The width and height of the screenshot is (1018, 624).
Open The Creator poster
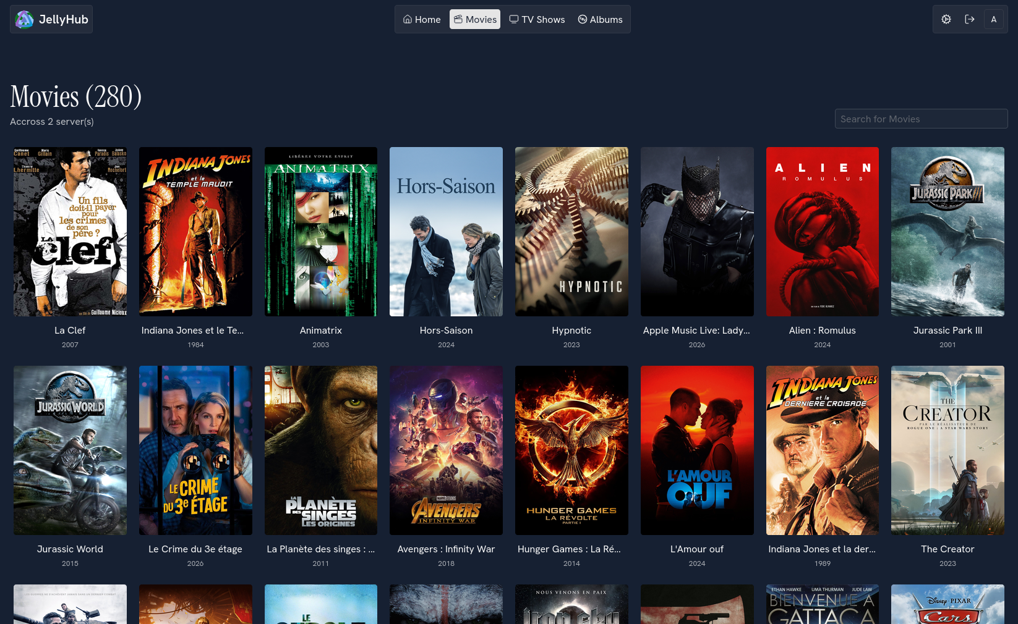pos(947,450)
